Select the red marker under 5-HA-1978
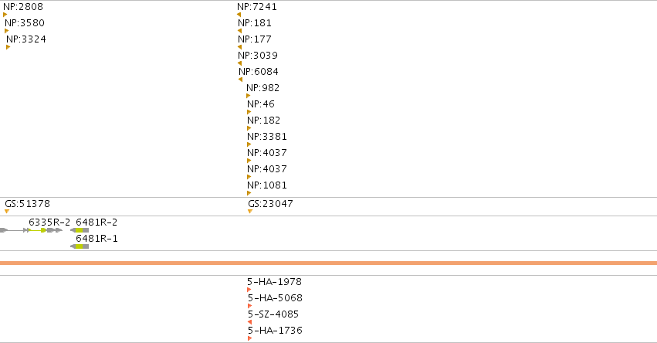The height and width of the screenshot is (343, 657). tap(249, 290)
